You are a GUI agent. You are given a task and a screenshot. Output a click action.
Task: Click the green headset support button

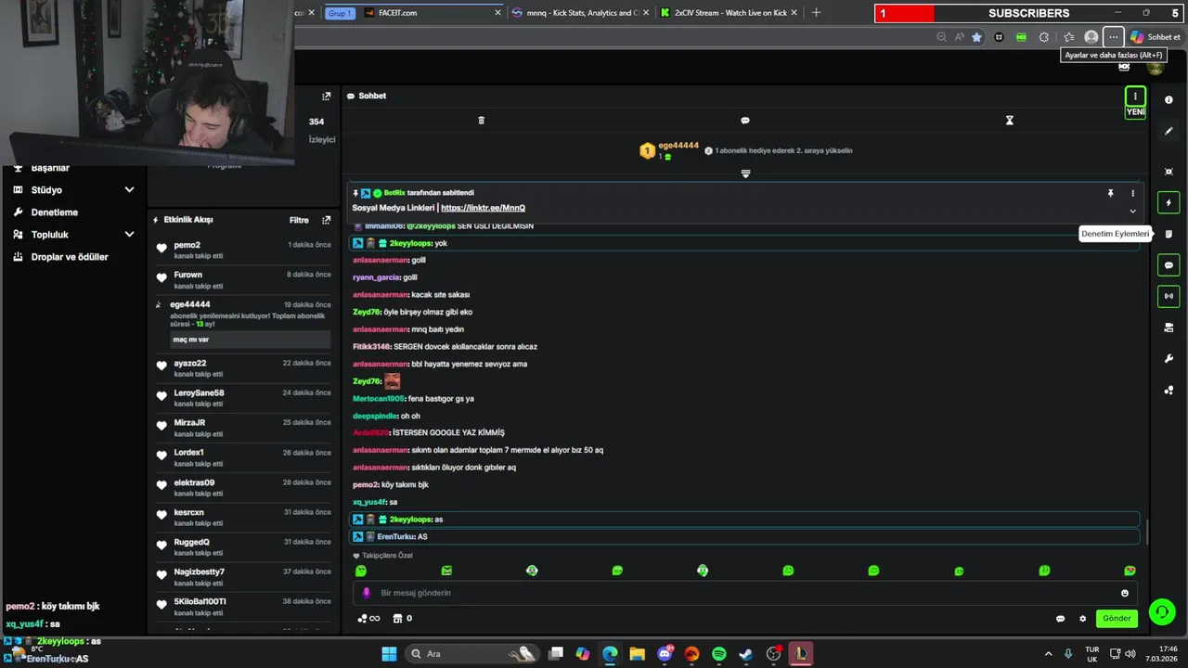pos(1162,611)
